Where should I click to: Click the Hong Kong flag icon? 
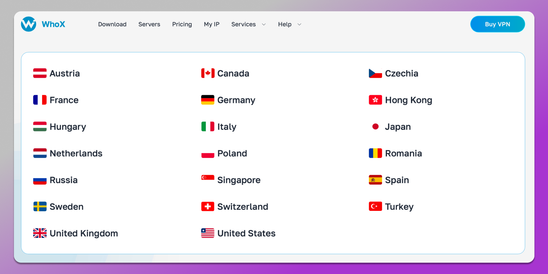click(x=375, y=100)
